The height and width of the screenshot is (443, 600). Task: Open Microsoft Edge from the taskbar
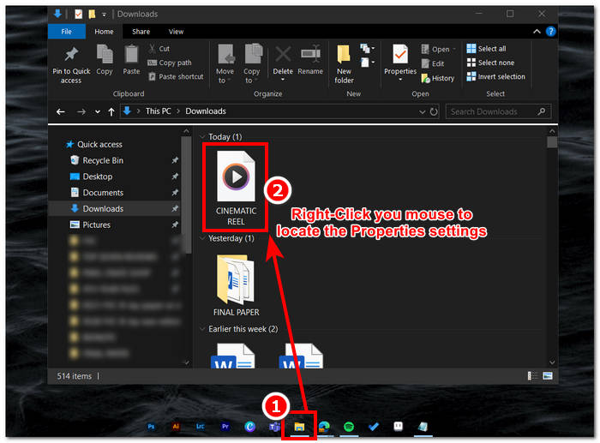tap(324, 427)
